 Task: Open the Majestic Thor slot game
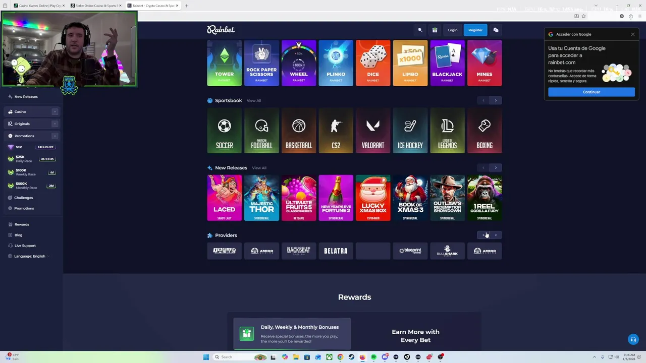click(x=261, y=198)
